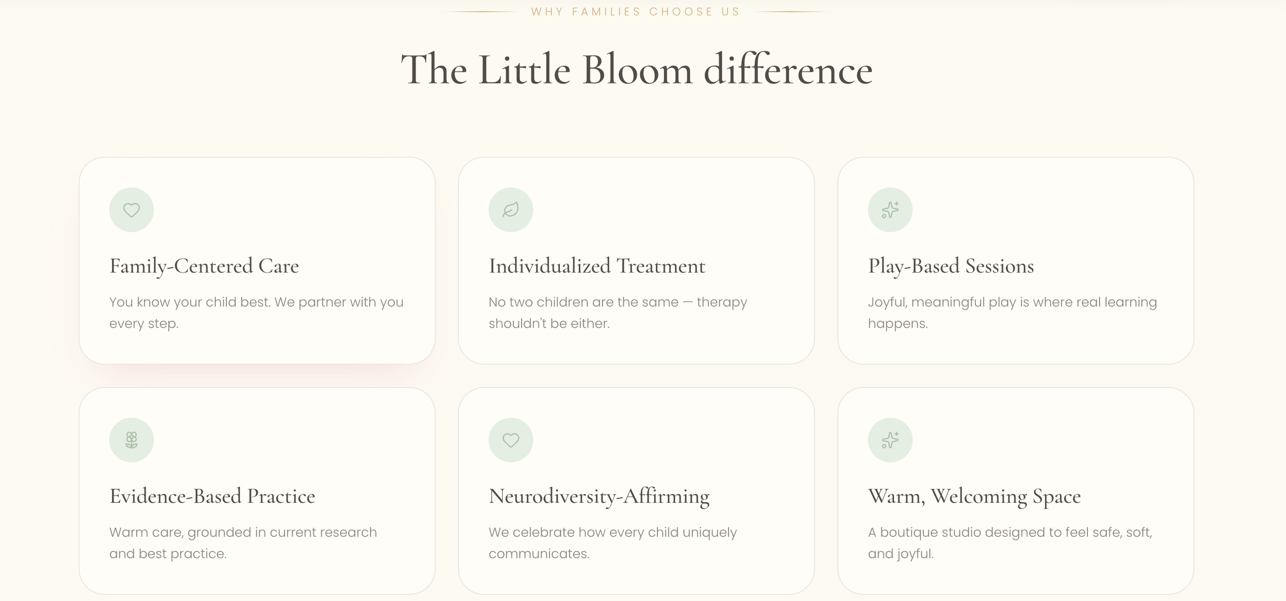Click the heart icon above Family-Centered Care

(x=131, y=210)
